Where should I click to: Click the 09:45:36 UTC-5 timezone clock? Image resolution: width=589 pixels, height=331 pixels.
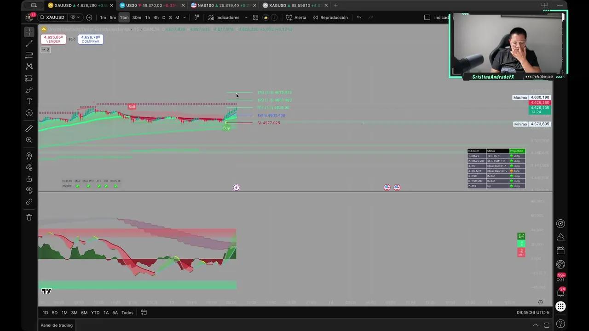[x=533, y=313]
